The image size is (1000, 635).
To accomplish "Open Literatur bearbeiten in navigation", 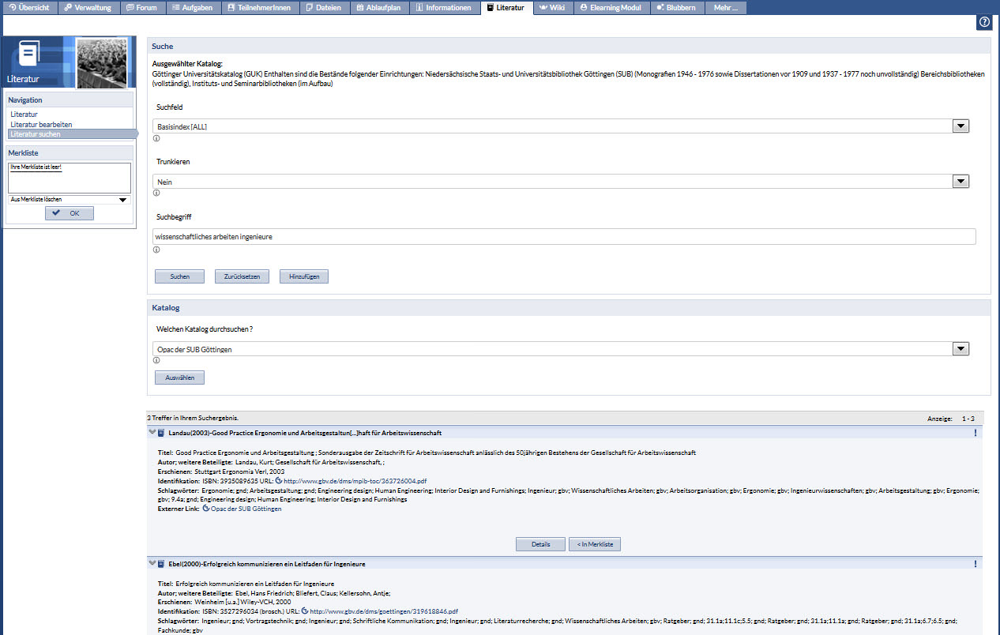I will tap(41, 125).
